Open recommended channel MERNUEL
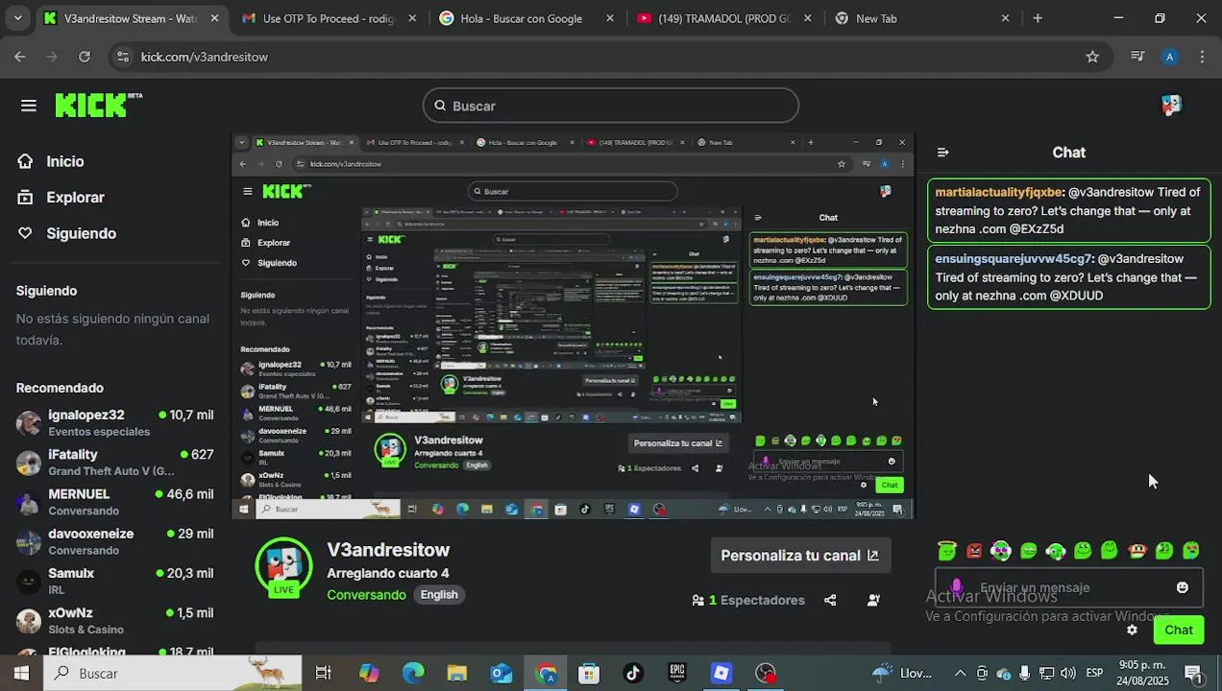Viewport: 1222px width, 691px height. click(115, 502)
